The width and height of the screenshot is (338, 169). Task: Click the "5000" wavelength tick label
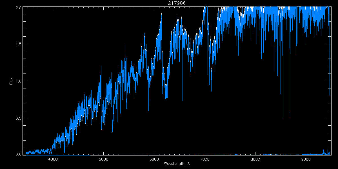104,159
